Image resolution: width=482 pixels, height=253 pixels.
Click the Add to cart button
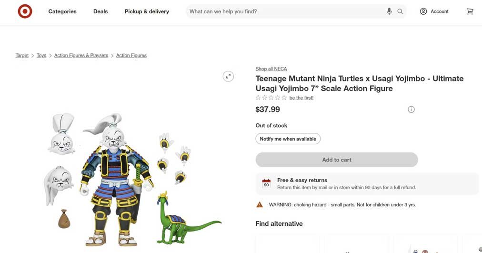click(337, 160)
